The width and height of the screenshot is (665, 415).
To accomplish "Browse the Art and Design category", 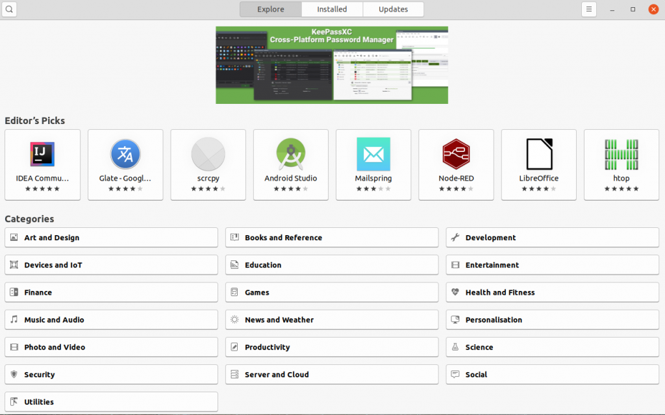I will pos(111,237).
